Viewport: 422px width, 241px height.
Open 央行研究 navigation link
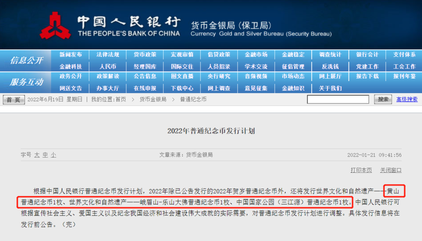coord(219,76)
